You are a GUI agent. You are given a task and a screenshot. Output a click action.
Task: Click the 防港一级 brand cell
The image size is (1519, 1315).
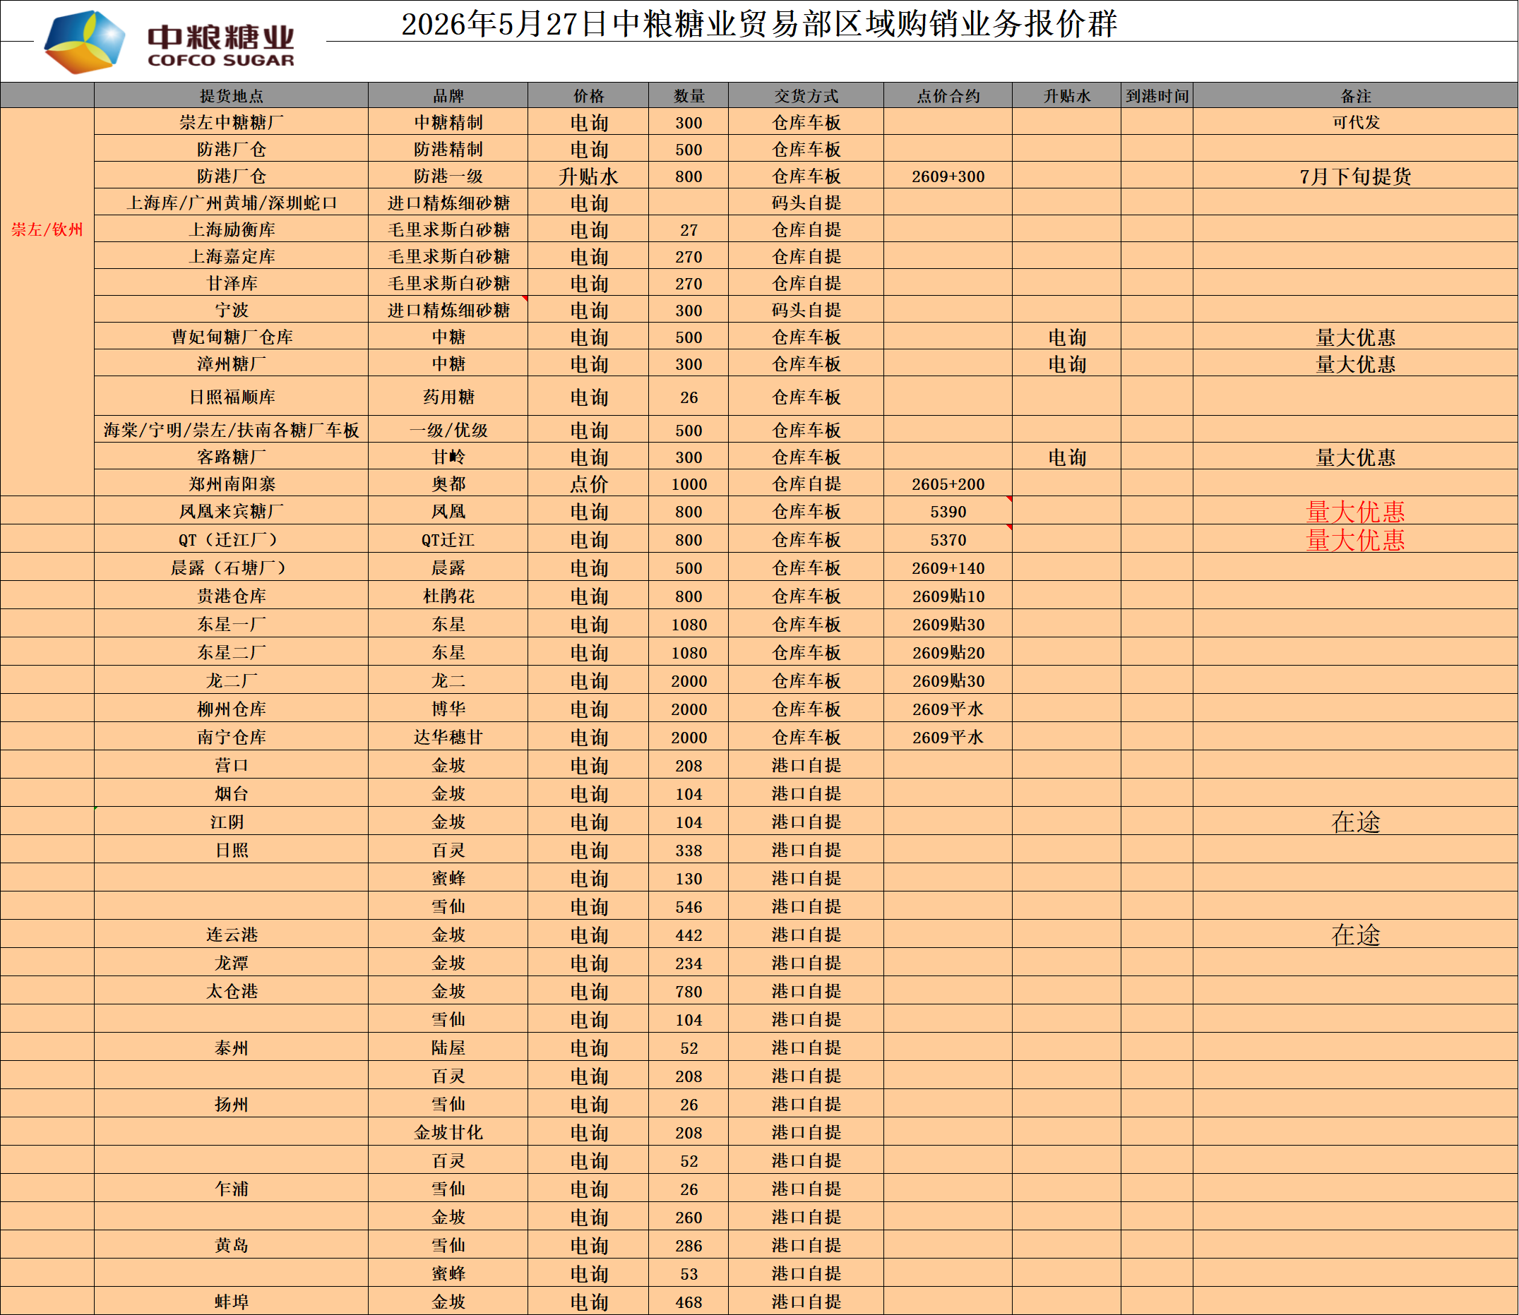tap(448, 176)
